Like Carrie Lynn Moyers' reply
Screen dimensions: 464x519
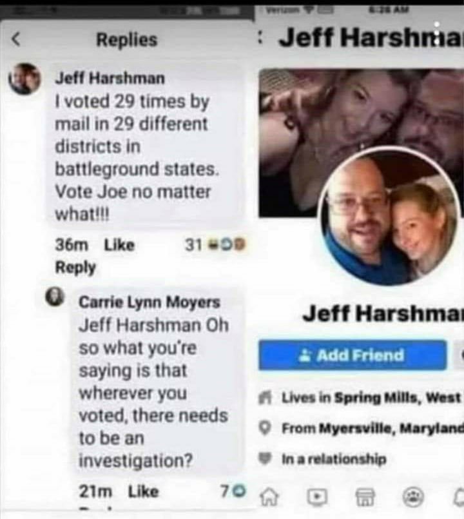pyautogui.click(x=143, y=491)
